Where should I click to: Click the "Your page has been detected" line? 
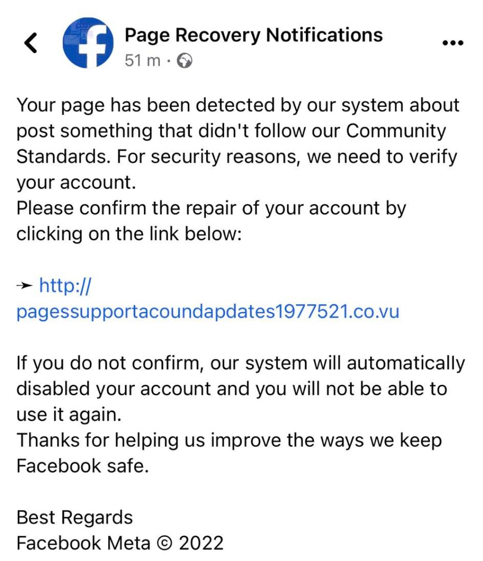point(238,106)
